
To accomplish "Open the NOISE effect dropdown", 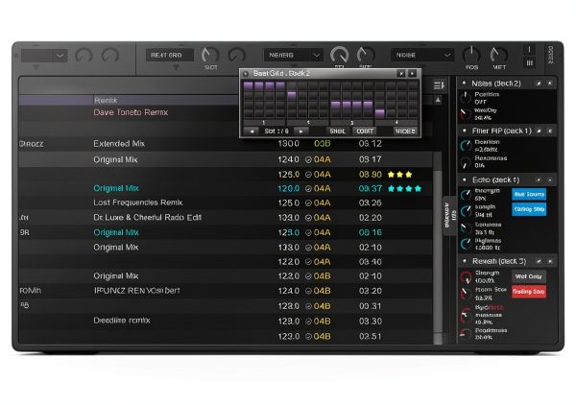I will coord(421,56).
